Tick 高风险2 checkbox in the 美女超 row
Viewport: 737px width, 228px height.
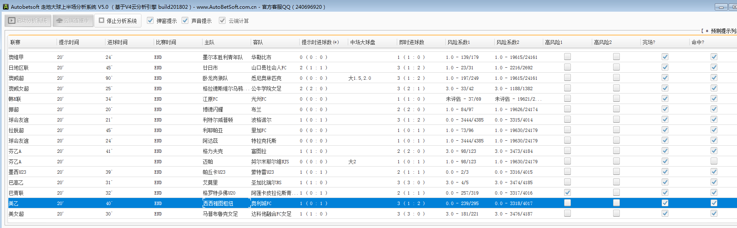pos(616,213)
